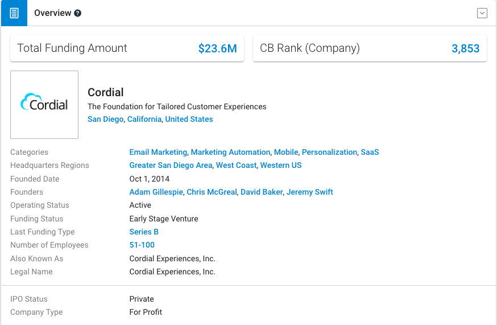Click the 'Also Known As' field label
Viewport: 497px width, 325px height.
[37, 258]
